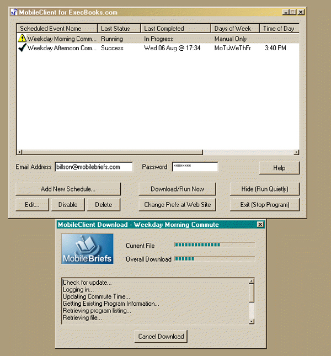Click the download log scroll down arrow
331x356 pixels.
(252, 321)
